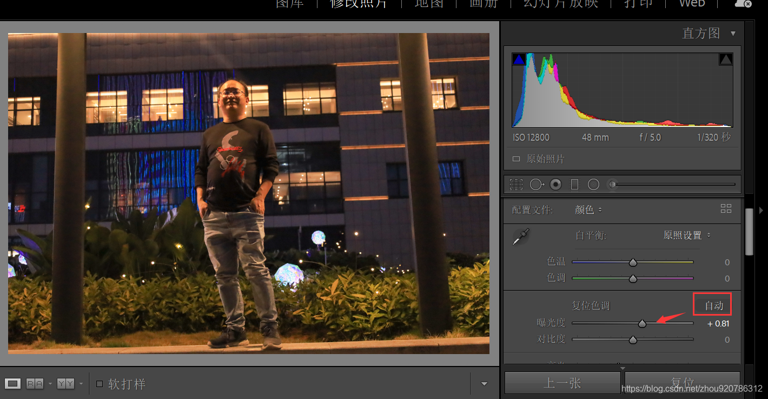Click the 1/320 秒 shutter speed text
768x399 pixels.
714,138
